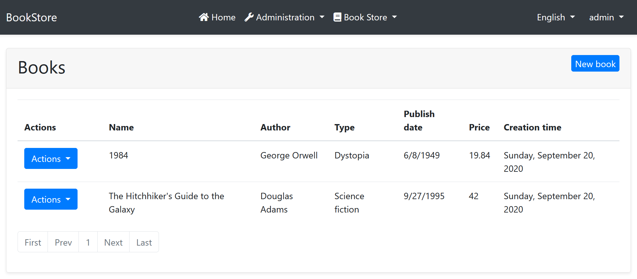
Task: Click the BookStore brand logo
Action: 32,17
